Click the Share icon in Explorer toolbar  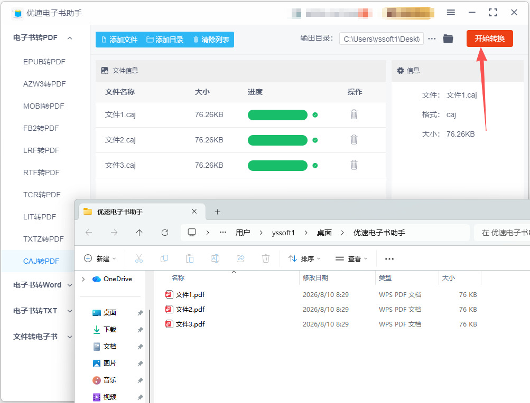pos(240,258)
